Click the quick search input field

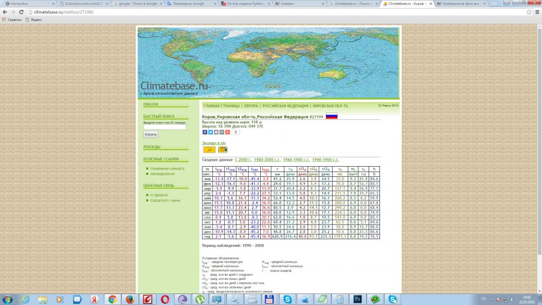[x=165, y=127]
